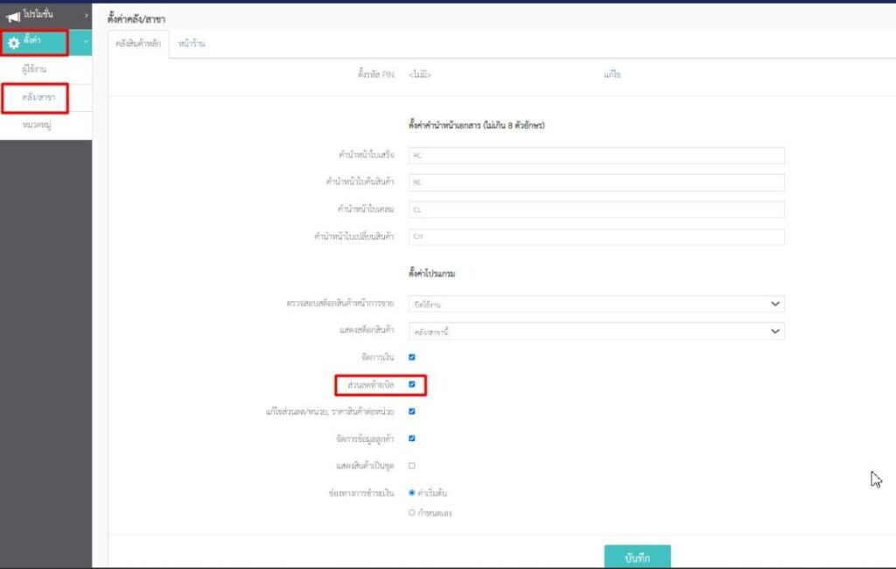Select the กำหนดเอง payment radio option
Image resolution: width=896 pixels, height=569 pixels.
pos(412,513)
